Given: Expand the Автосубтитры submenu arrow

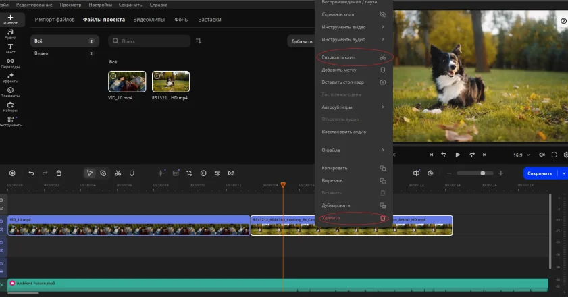Looking at the screenshot, I should [x=382, y=107].
